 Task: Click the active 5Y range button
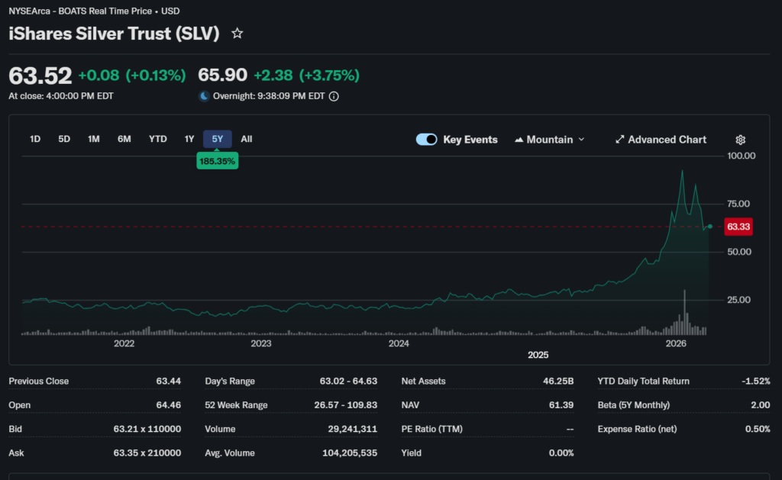point(218,139)
